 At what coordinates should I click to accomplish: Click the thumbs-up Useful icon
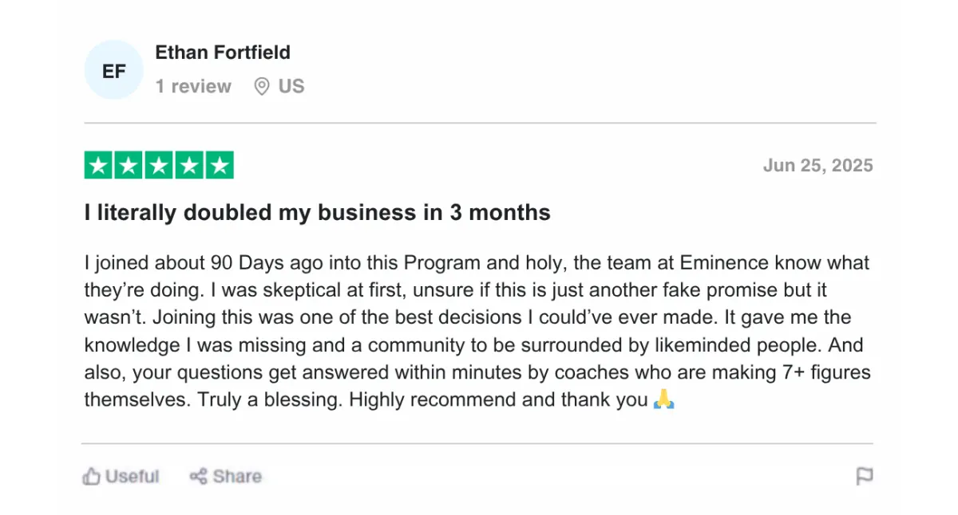(x=92, y=477)
